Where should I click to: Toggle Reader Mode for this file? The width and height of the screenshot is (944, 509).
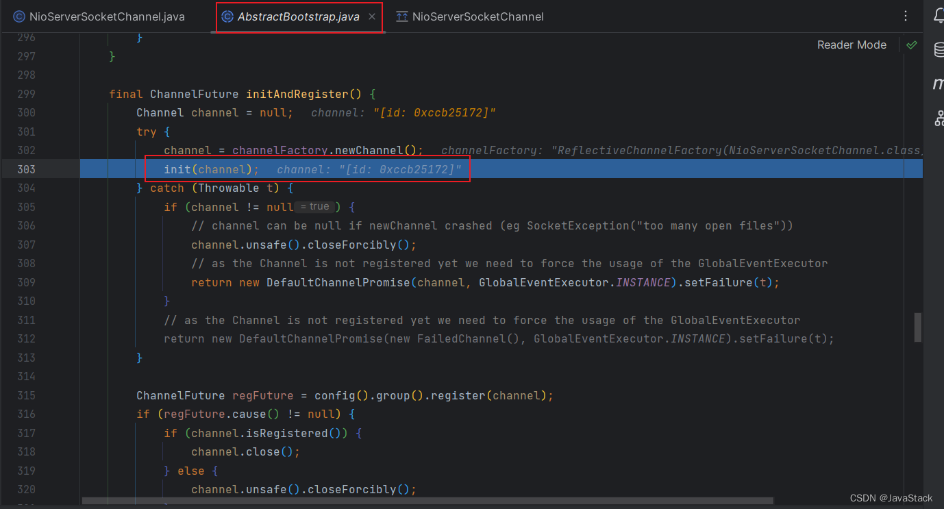[x=852, y=45]
